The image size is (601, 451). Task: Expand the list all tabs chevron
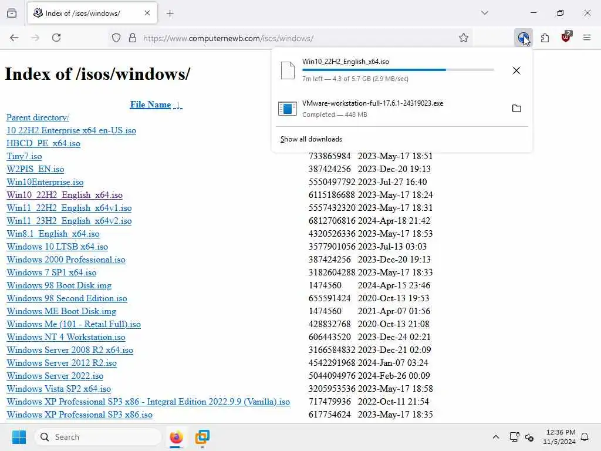point(484,13)
